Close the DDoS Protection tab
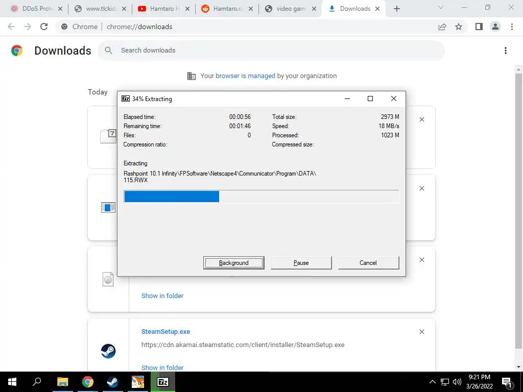The width and height of the screenshot is (523, 392). 60,9
